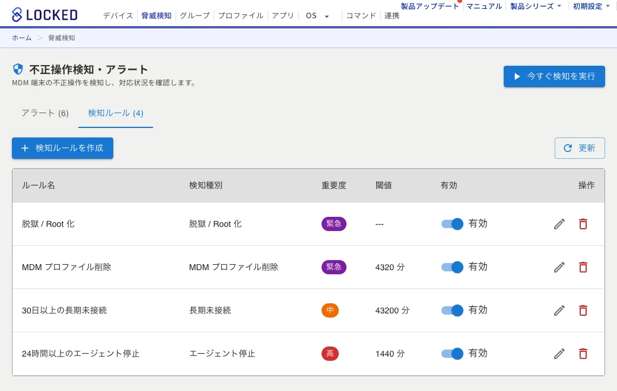Go to the グループ menu
The width and height of the screenshot is (617, 391).
pyautogui.click(x=195, y=16)
